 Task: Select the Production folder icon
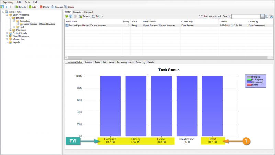pos(18,21)
